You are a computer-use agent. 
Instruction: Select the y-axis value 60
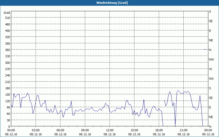coord(8,114)
